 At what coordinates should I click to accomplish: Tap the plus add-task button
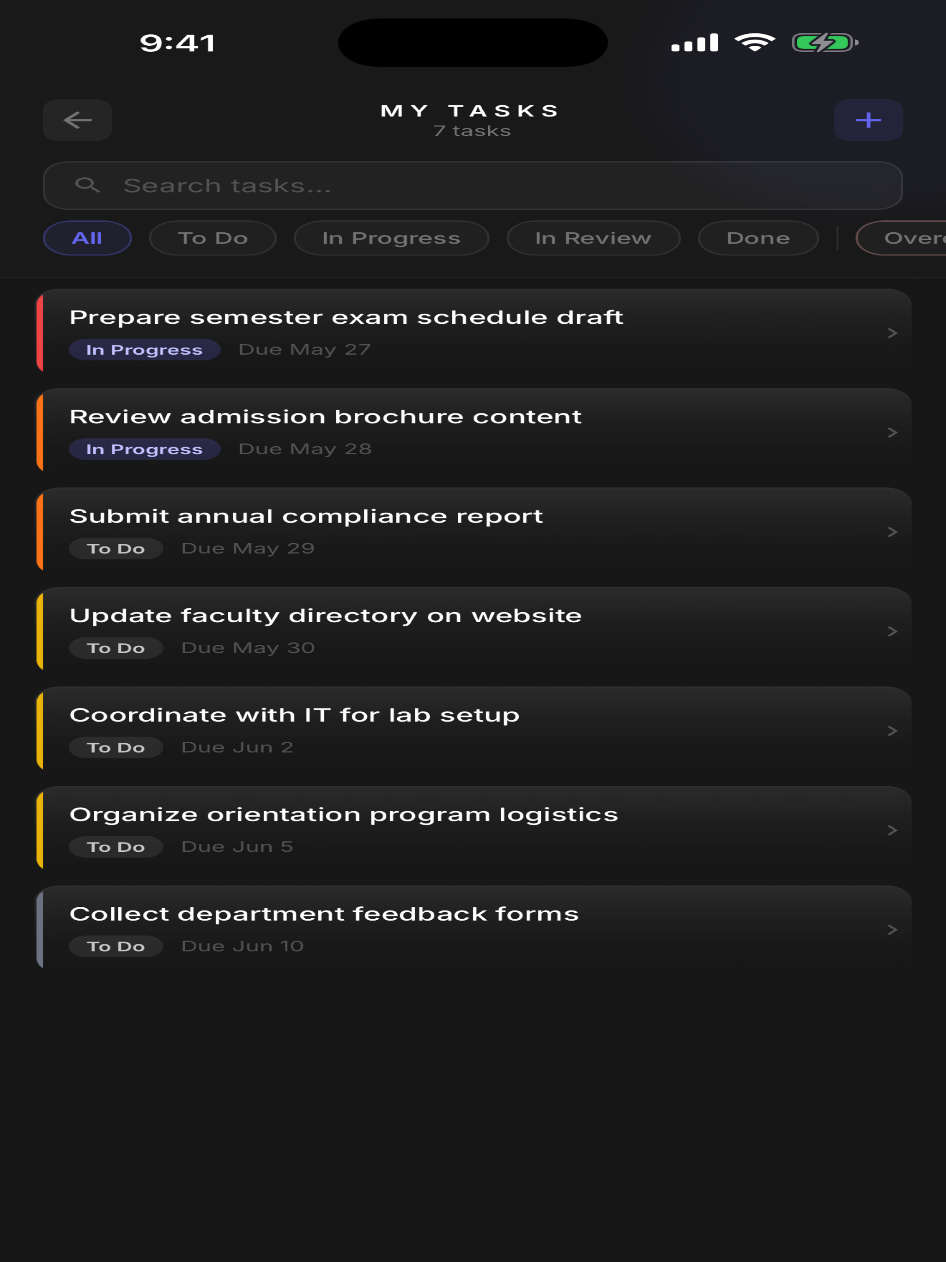tap(868, 121)
